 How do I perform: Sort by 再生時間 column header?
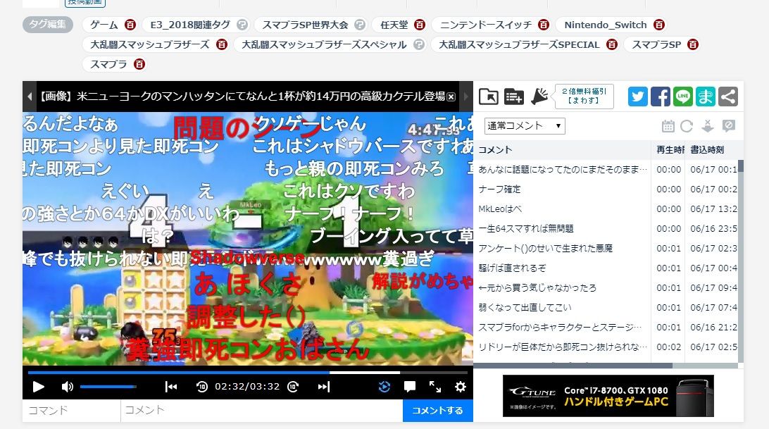668,150
